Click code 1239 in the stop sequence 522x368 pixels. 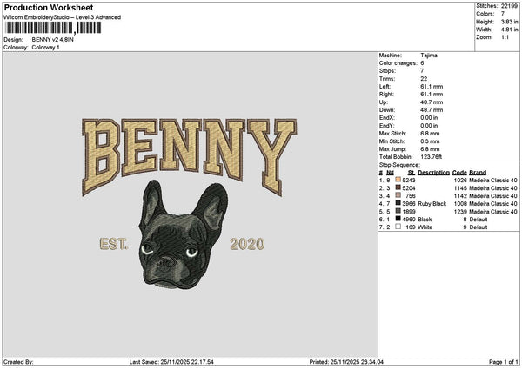pos(461,212)
